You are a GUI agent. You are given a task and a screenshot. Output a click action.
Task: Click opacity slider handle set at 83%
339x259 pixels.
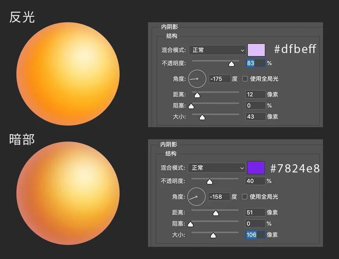point(231,64)
